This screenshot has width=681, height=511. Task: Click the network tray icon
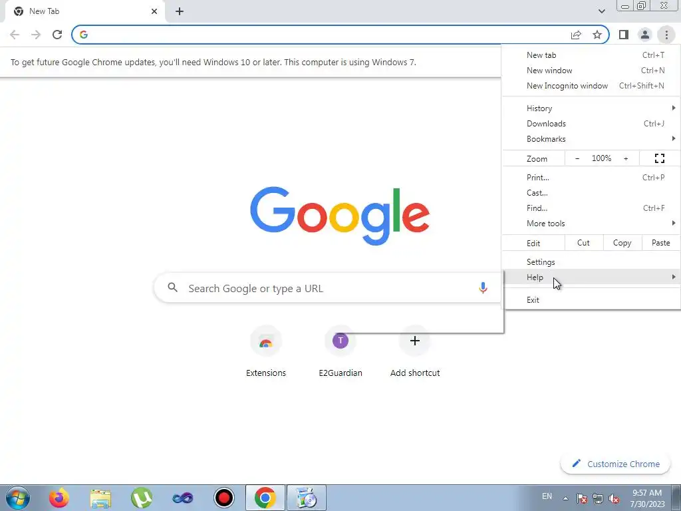point(598,498)
